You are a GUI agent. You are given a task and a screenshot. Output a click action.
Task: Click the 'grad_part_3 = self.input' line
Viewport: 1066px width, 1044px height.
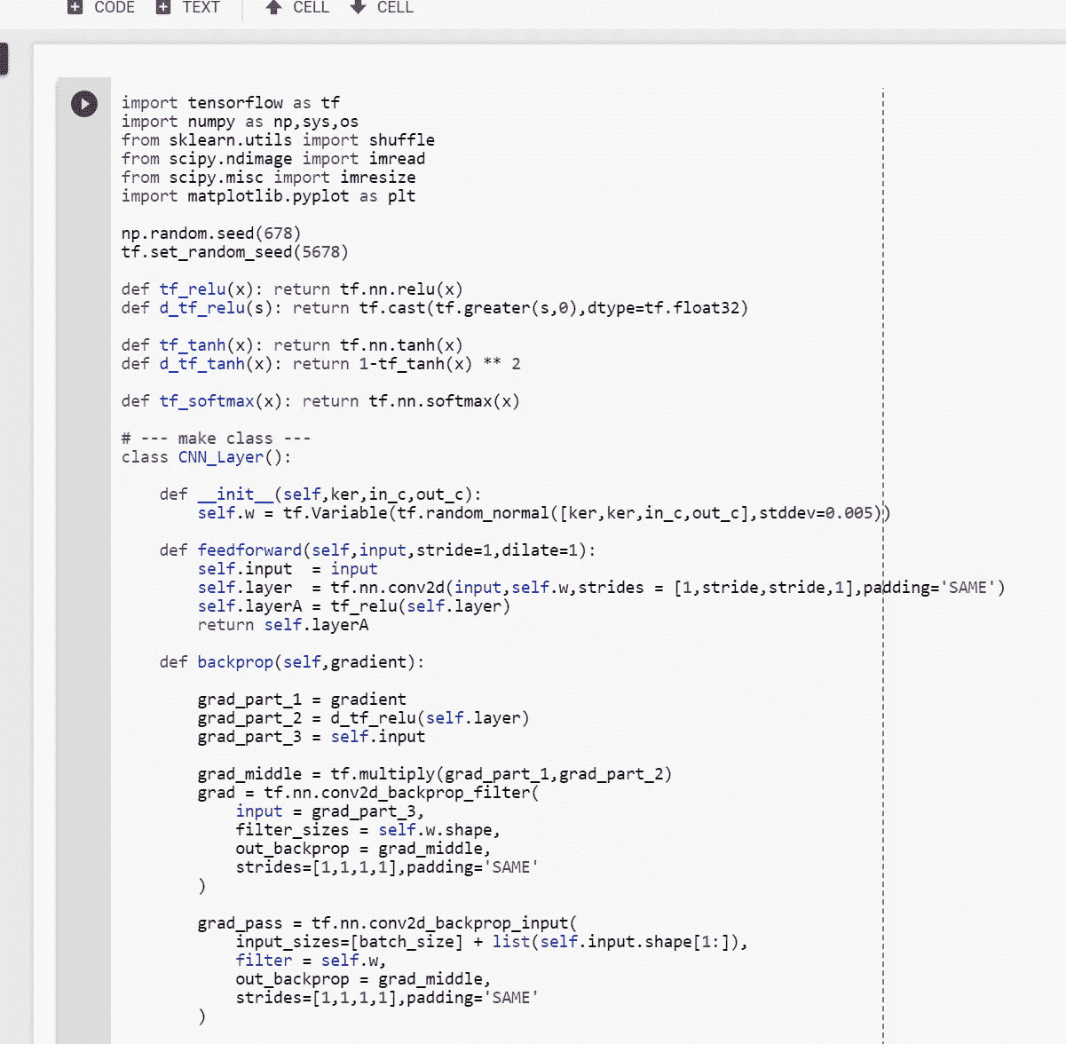[x=312, y=737]
